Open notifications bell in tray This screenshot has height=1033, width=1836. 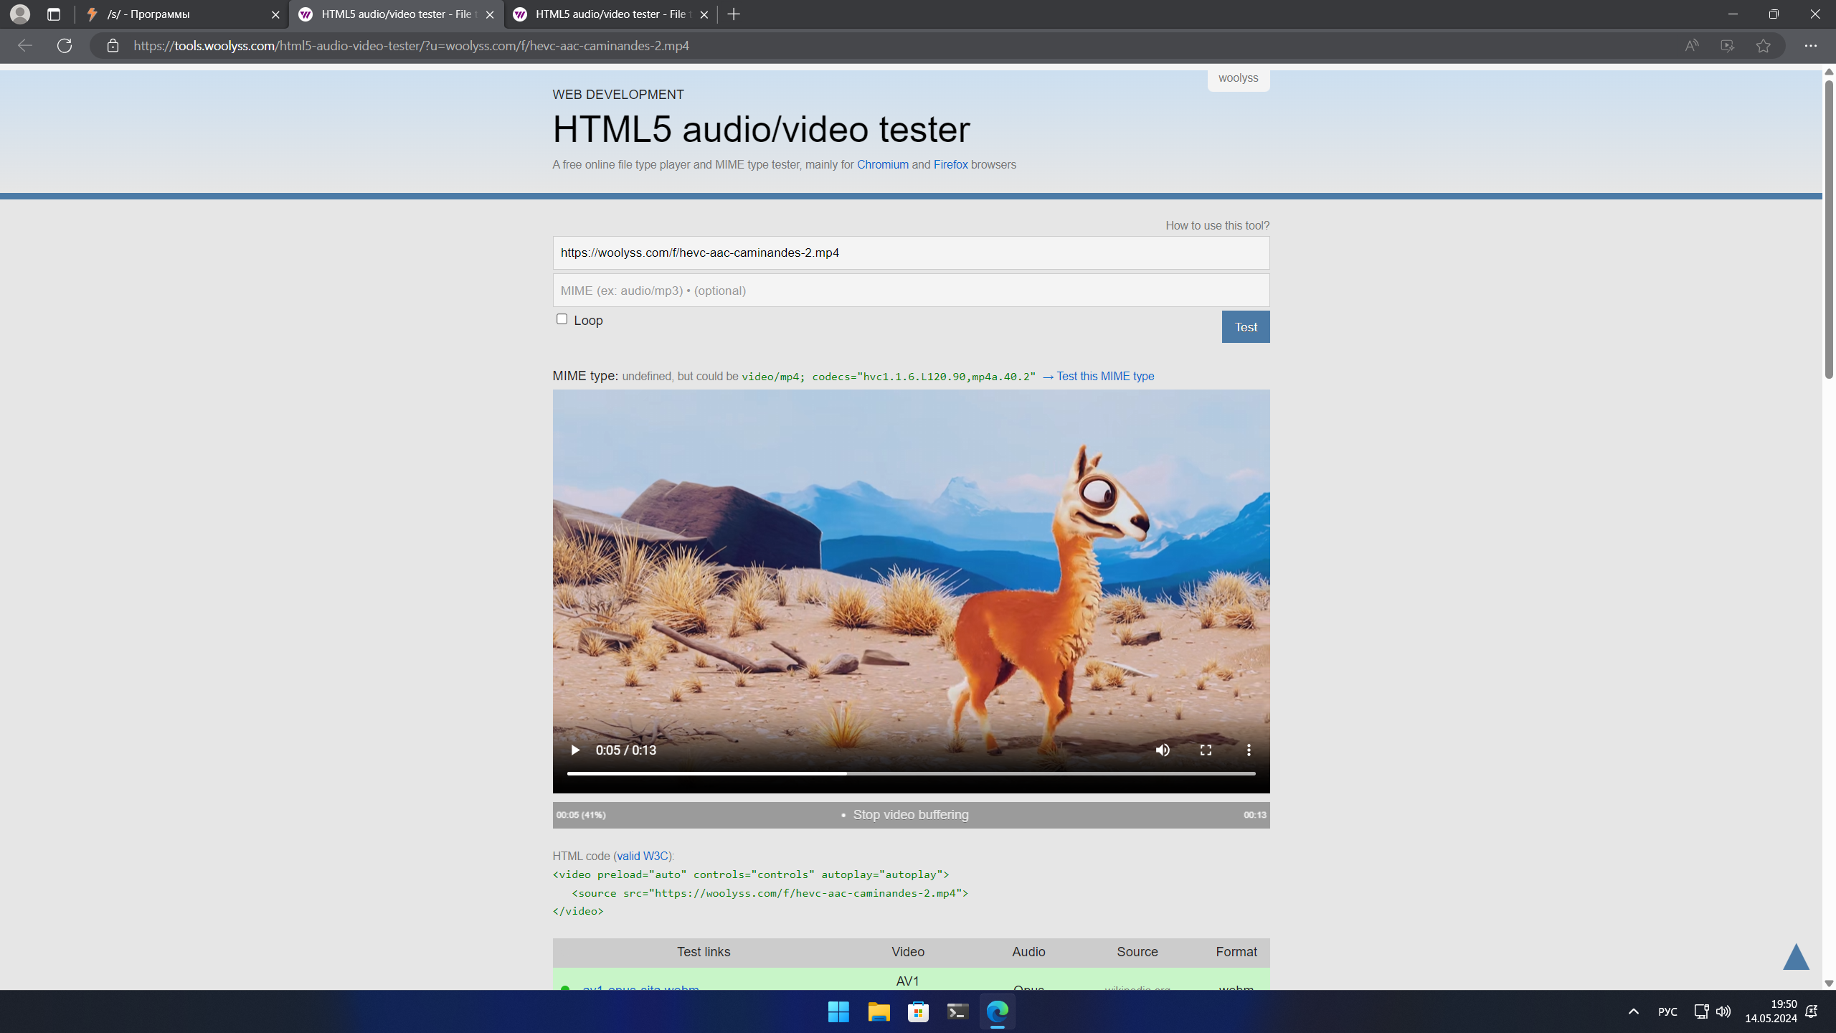coord(1812,1011)
